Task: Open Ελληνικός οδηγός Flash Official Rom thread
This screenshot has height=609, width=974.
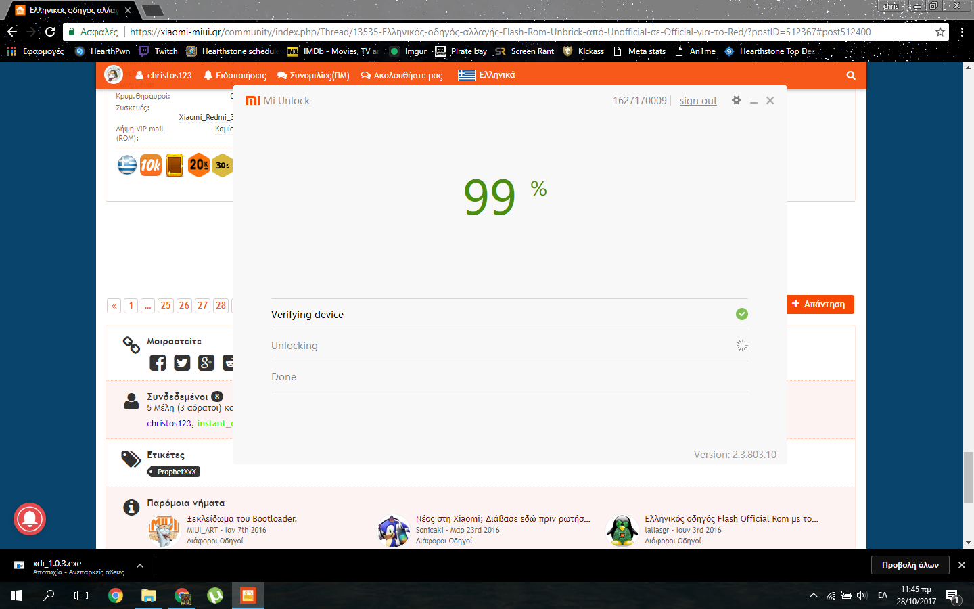Action: click(731, 519)
